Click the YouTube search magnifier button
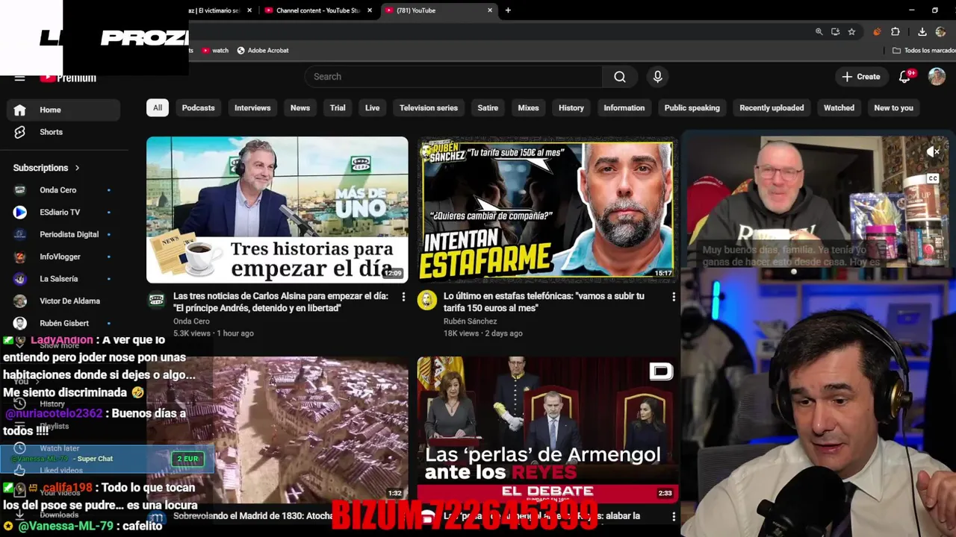956x537 pixels. pos(620,77)
